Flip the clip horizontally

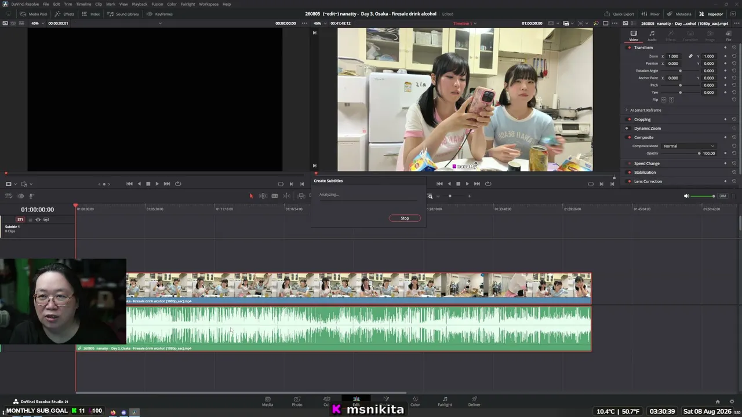pos(664,100)
